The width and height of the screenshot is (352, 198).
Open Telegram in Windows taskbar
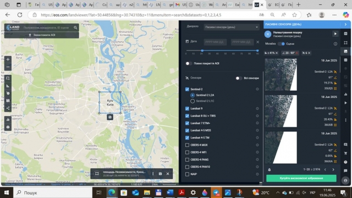tap(216, 193)
